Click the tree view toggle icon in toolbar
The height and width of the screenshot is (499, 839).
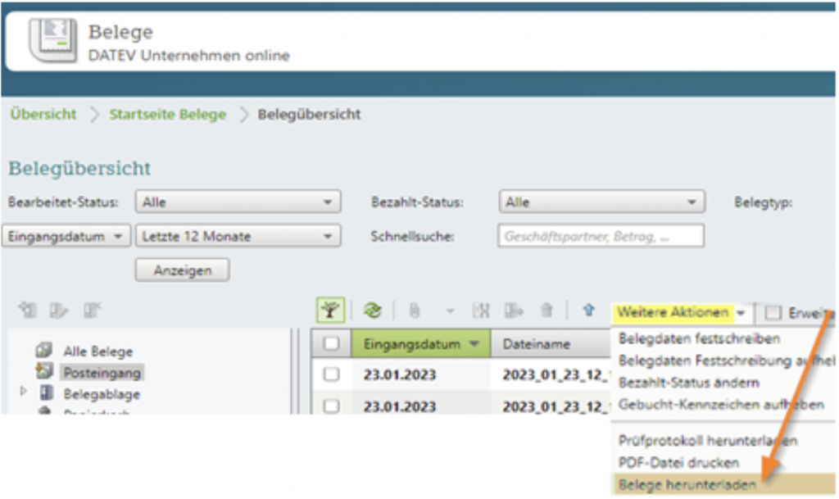(x=331, y=311)
